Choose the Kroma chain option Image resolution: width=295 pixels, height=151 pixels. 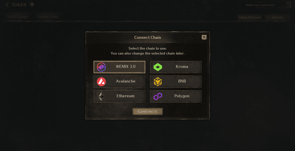pos(176,67)
